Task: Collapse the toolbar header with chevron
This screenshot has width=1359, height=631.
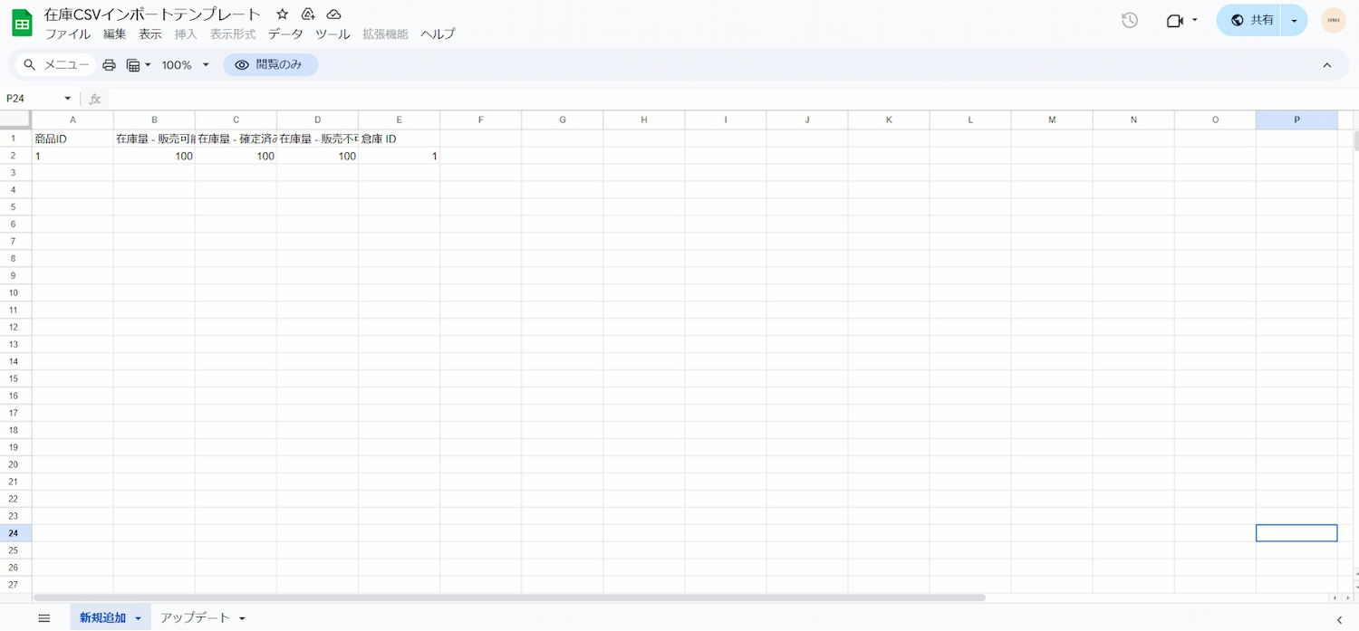Action: click(x=1327, y=65)
